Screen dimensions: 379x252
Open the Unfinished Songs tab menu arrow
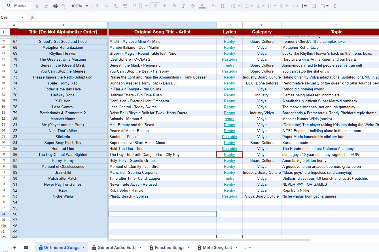84,247
